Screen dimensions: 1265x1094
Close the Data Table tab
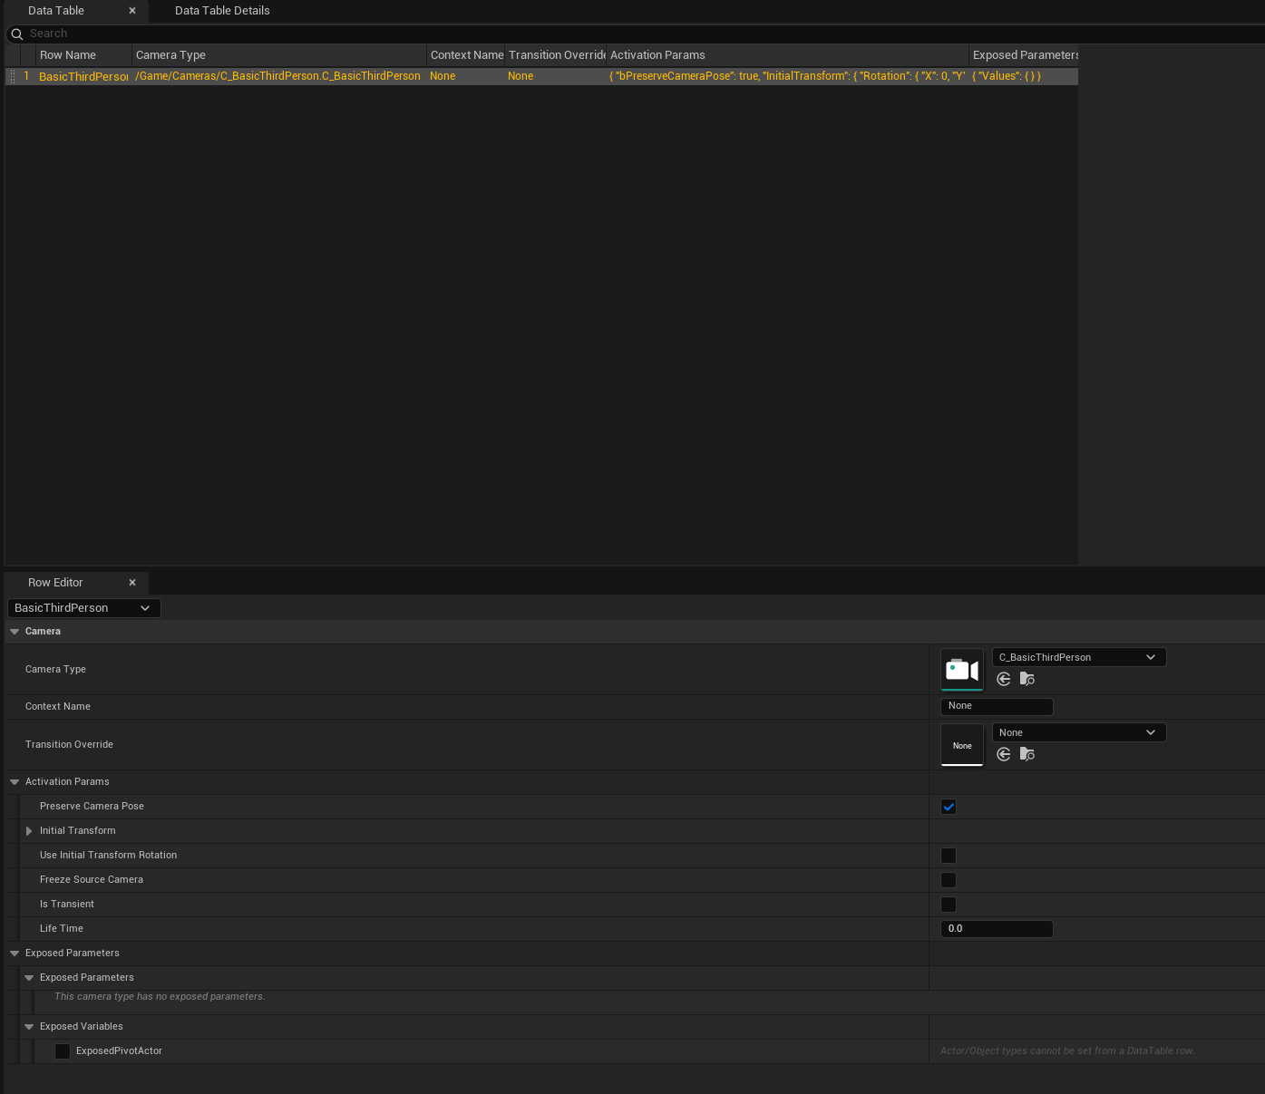click(132, 11)
